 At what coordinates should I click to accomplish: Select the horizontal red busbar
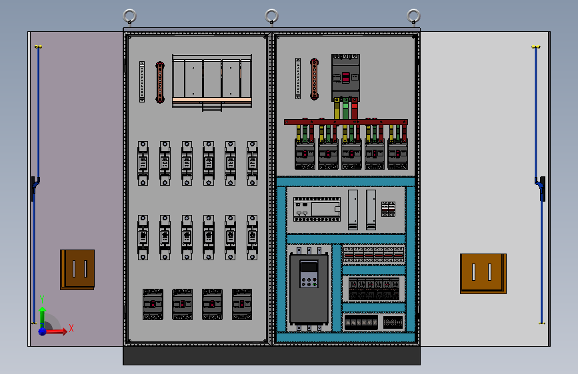pyautogui.click(x=346, y=122)
